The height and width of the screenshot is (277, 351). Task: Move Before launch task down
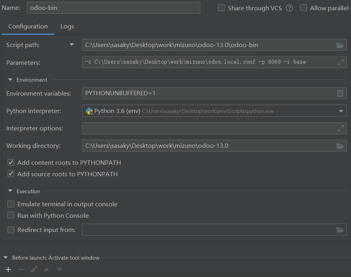coord(59,269)
